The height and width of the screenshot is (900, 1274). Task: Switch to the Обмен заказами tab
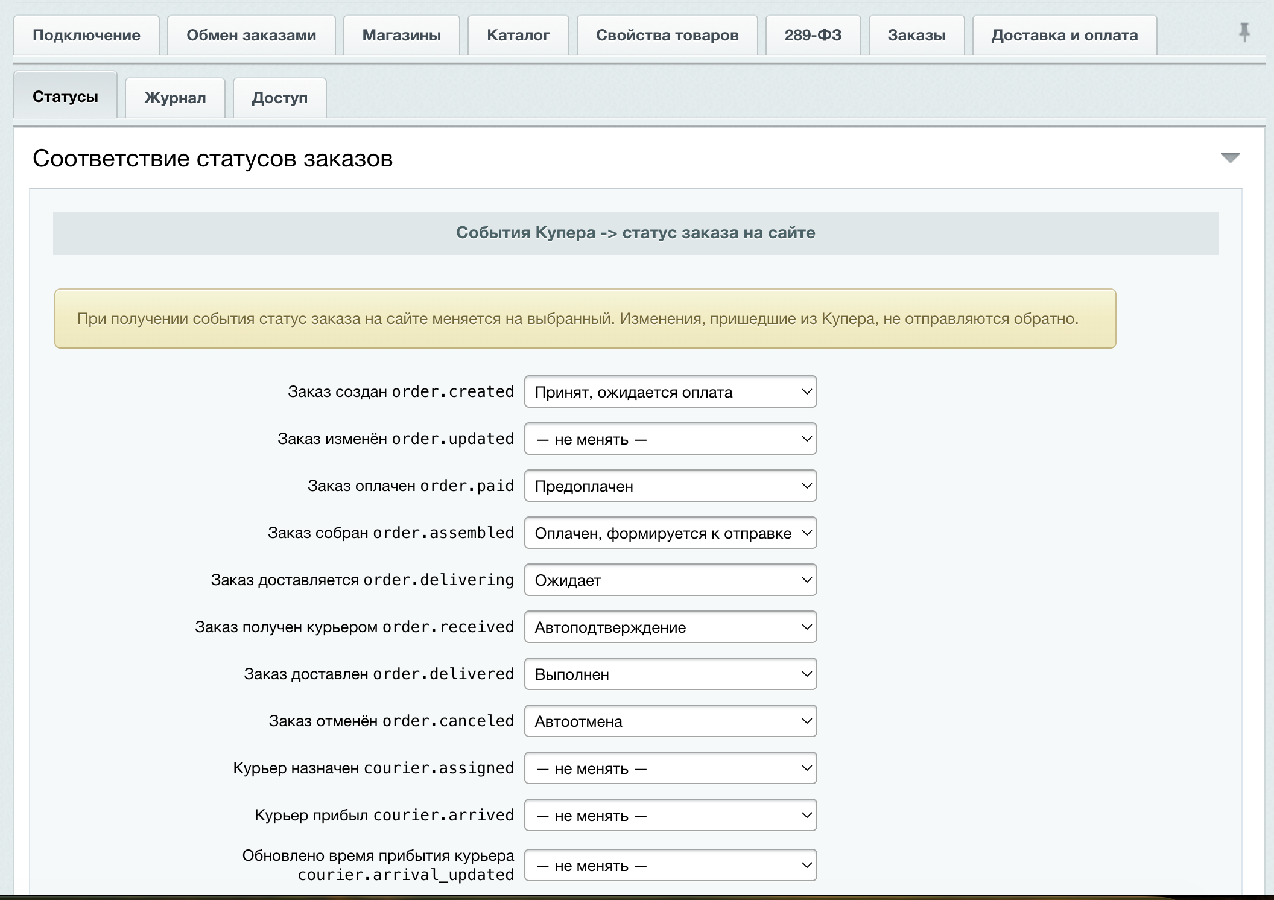(x=251, y=36)
